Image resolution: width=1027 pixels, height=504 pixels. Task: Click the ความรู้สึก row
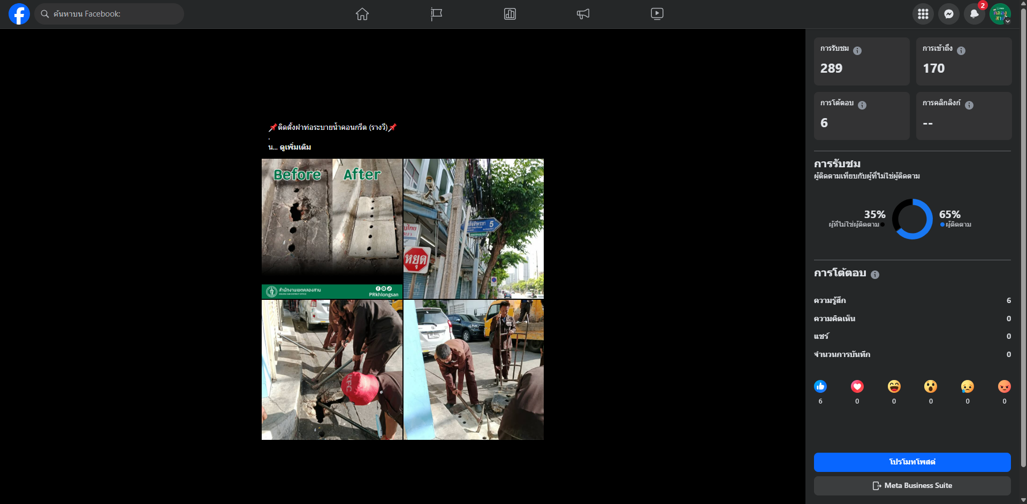click(x=912, y=301)
